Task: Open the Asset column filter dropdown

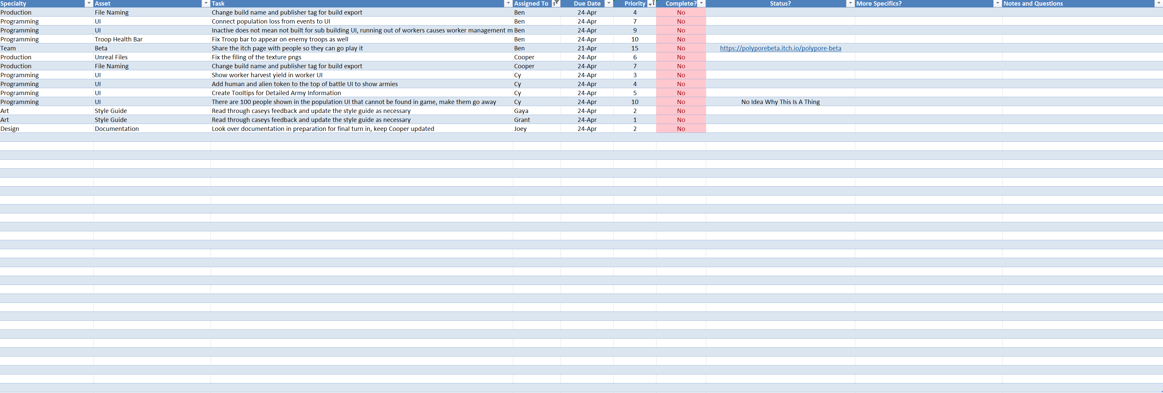Action: [x=206, y=3]
